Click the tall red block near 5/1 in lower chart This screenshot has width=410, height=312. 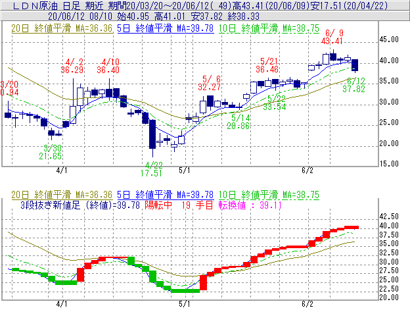(204, 282)
